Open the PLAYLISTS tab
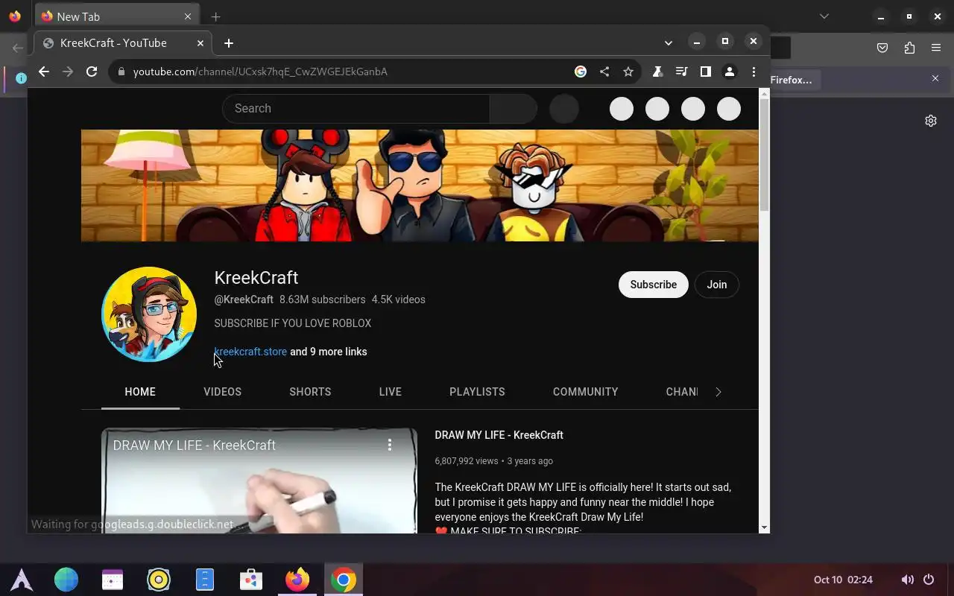This screenshot has height=596, width=954. (x=477, y=392)
